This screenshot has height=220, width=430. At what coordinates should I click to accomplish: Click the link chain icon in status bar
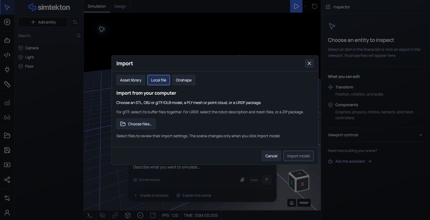pos(115,215)
